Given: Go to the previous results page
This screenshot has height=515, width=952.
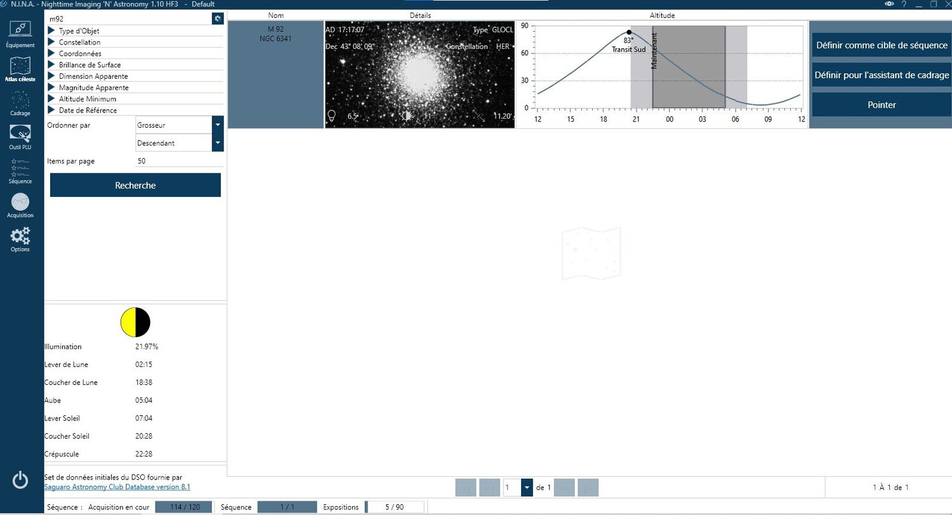Looking at the screenshot, I should pos(489,488).
